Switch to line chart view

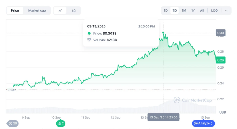point(60,11)
